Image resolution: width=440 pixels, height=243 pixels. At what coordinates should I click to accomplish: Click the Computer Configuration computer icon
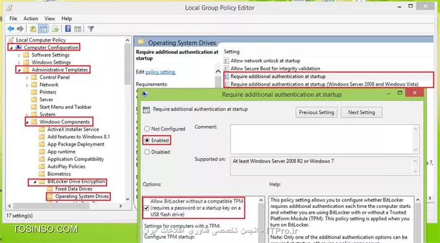(19, 47)
